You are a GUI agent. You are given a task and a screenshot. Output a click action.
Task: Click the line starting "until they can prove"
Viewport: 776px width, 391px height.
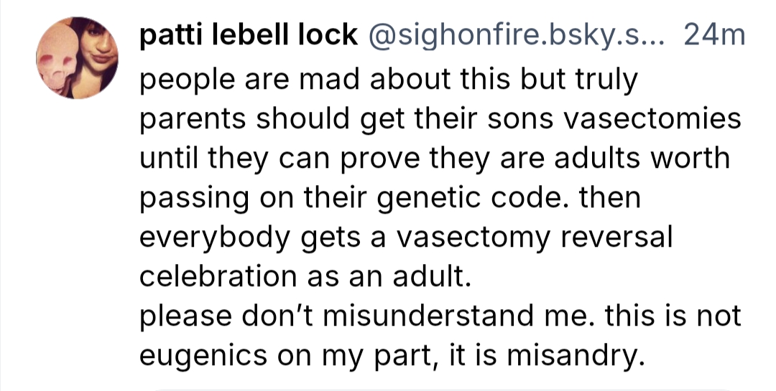433,159
